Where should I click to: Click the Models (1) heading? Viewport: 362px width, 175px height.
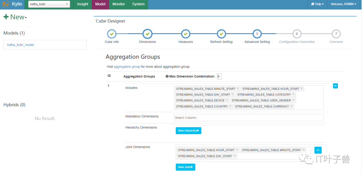(x=14, y=33)
